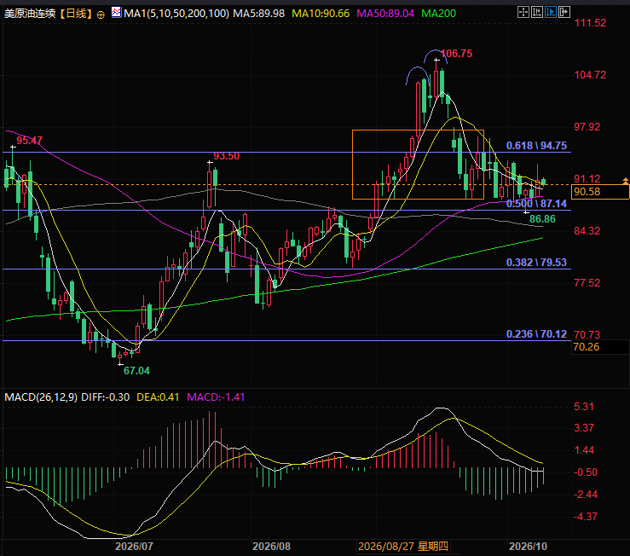The height and width of the screenshot is (556, 630).
Task: Click the 0.236 \ 70.12 Fibonacci label
Action: coord(536,334)
